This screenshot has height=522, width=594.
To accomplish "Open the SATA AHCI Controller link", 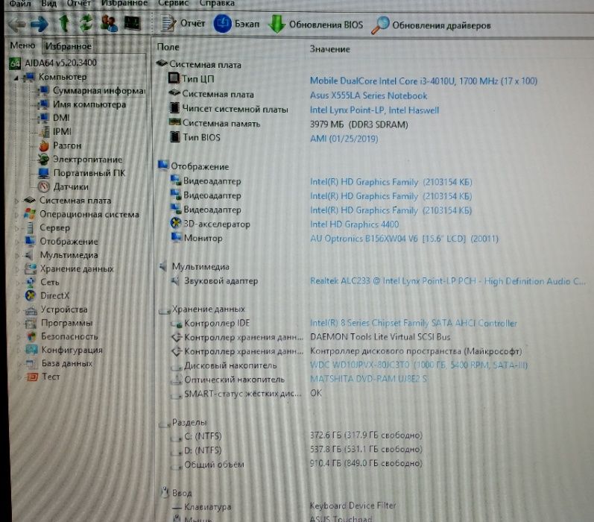I will click(x=414, y=324).
